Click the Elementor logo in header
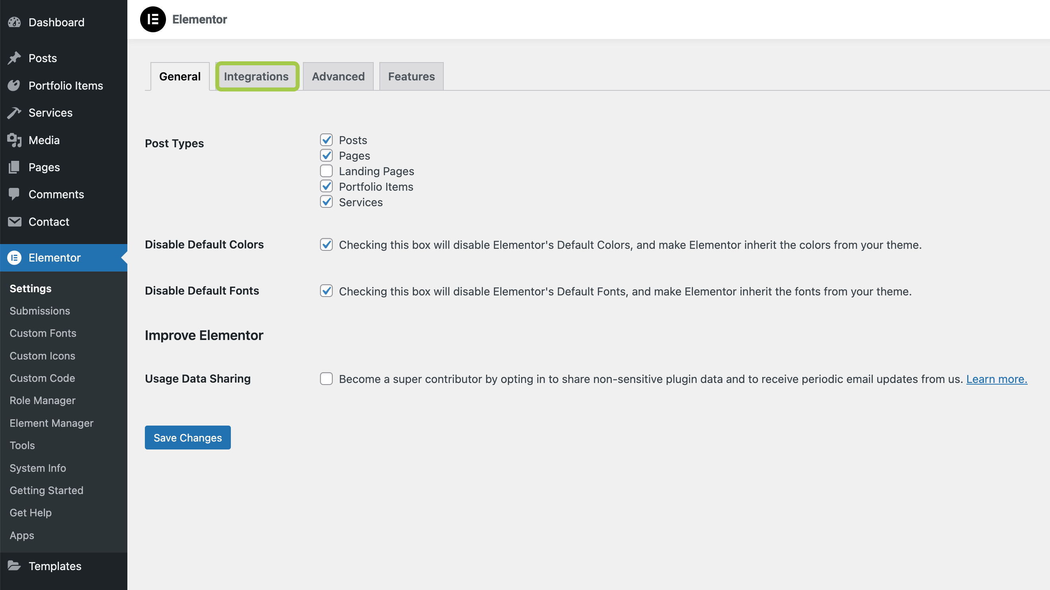The height and width of the screenshot is (590, 1050). click(153, 19)
